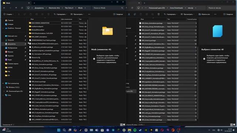Switch Mods window to large thumbnails view

(x=124, y=125)
